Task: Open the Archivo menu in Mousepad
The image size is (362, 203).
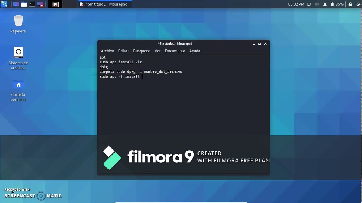Action: pos(107,51)
